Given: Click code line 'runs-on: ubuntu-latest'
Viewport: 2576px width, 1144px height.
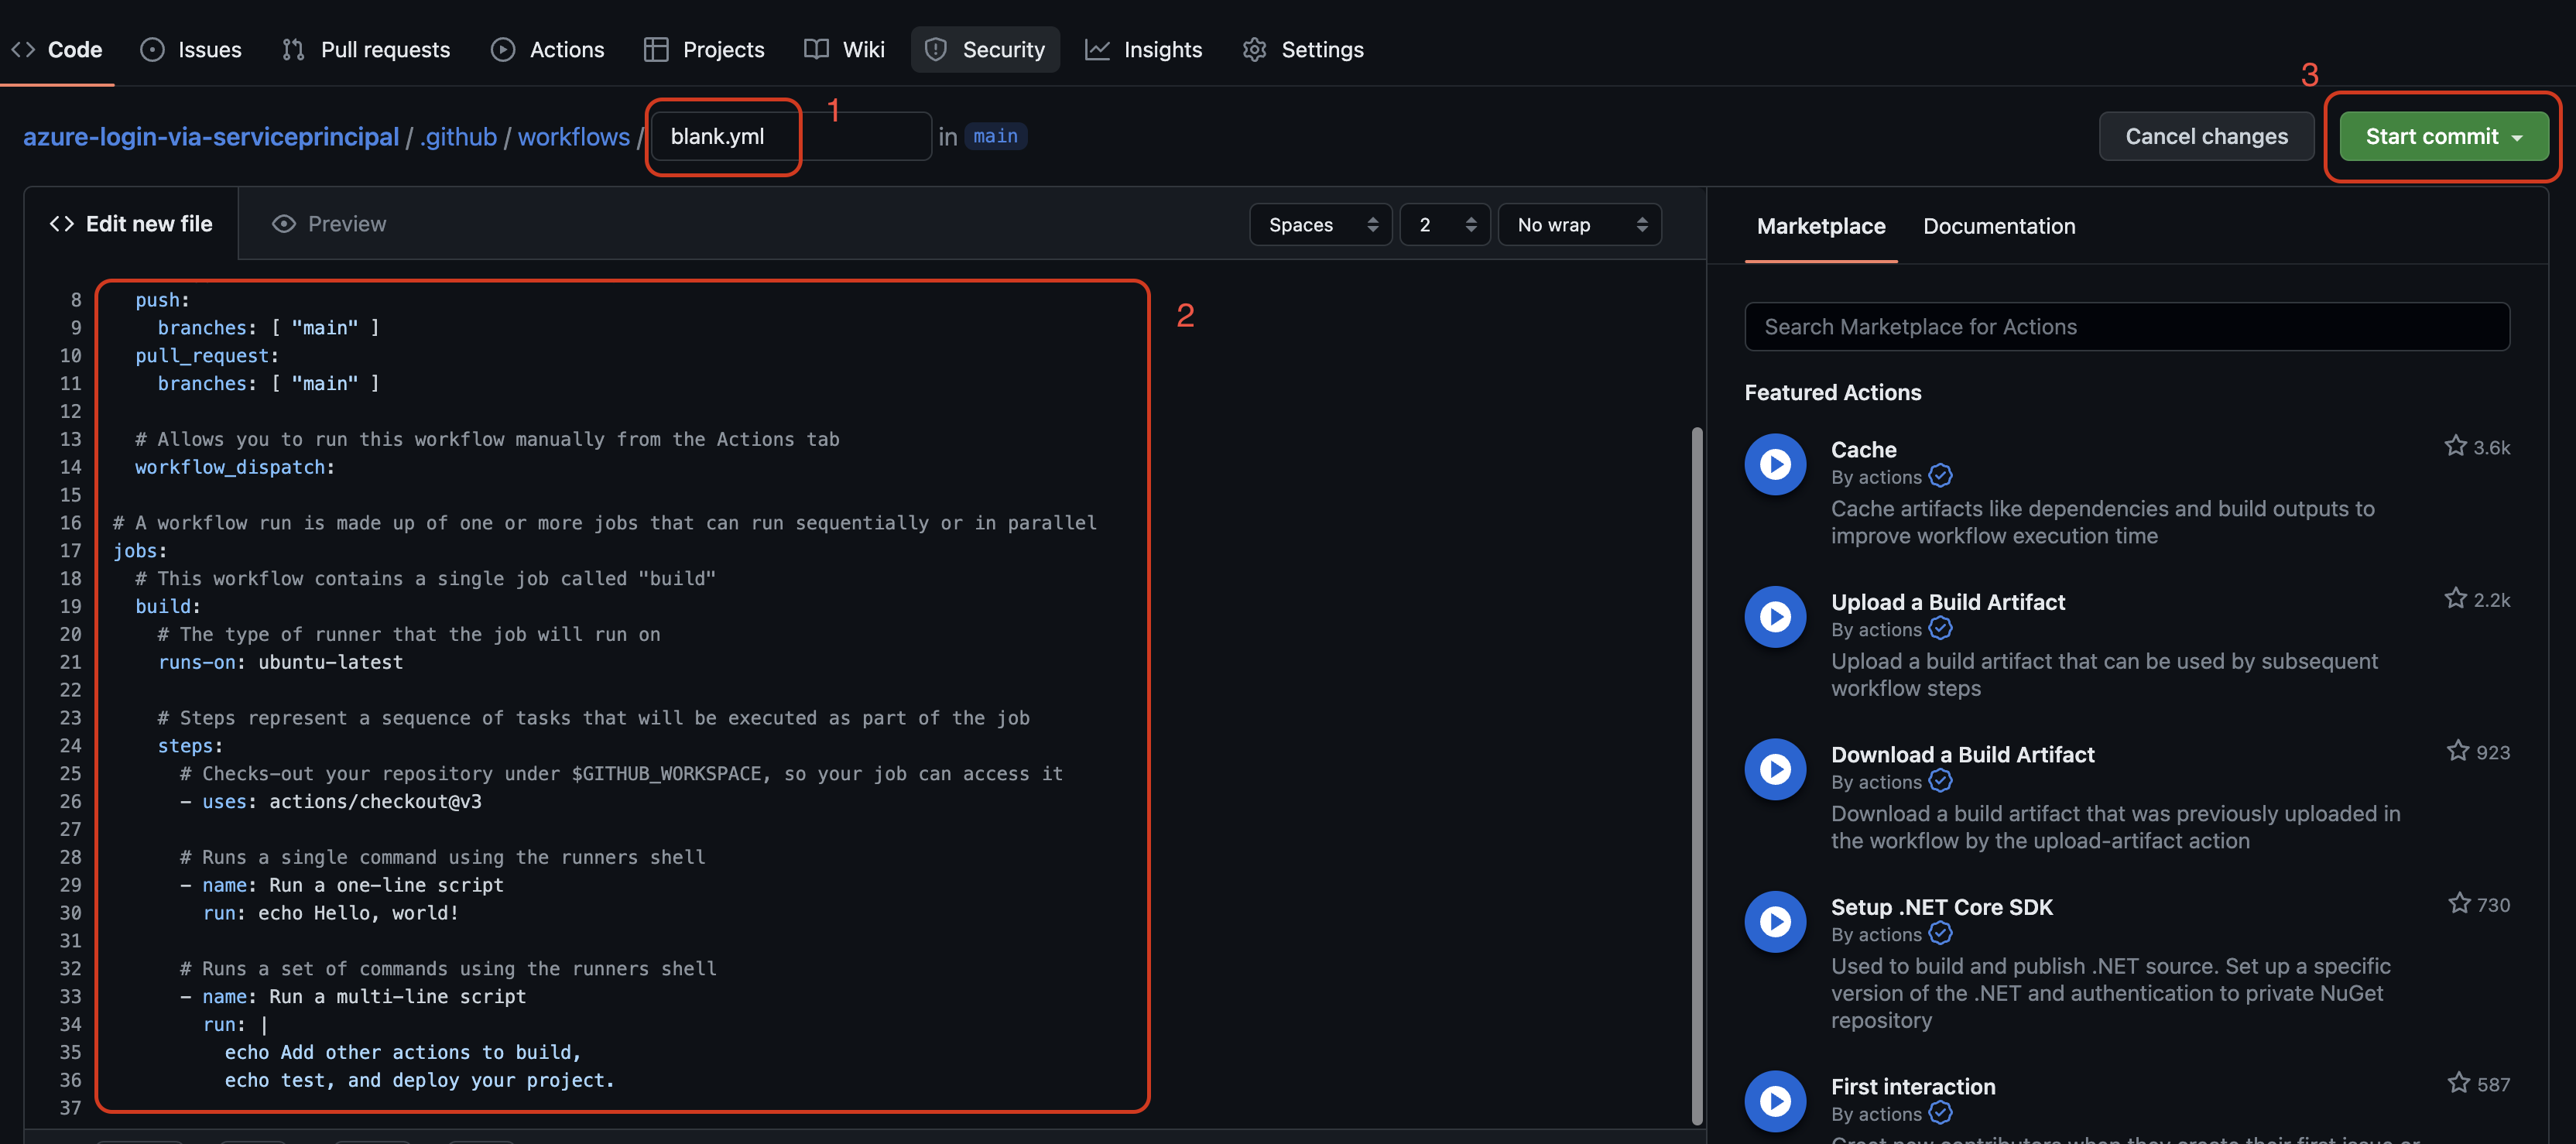Looking at the screenshot, I should tap(281, 662).
